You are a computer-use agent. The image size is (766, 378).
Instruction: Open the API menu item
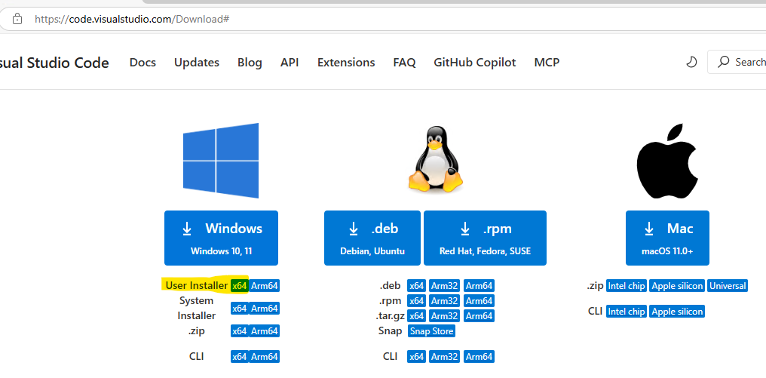290,63
